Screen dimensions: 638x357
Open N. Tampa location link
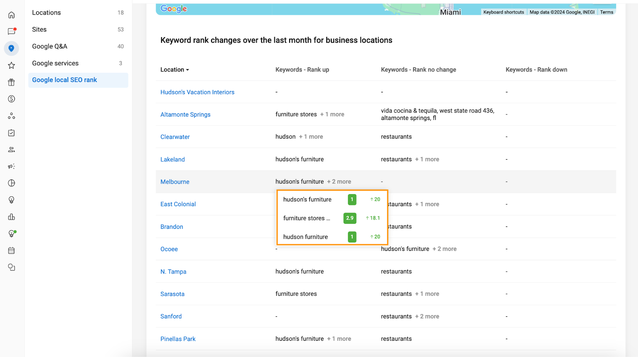(173, 271)
